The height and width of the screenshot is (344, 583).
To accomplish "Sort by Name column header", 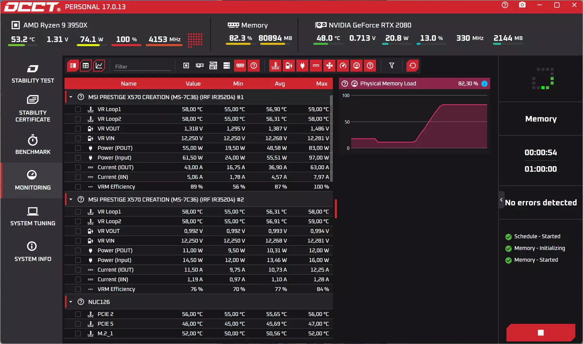I will tap(129, 84).
